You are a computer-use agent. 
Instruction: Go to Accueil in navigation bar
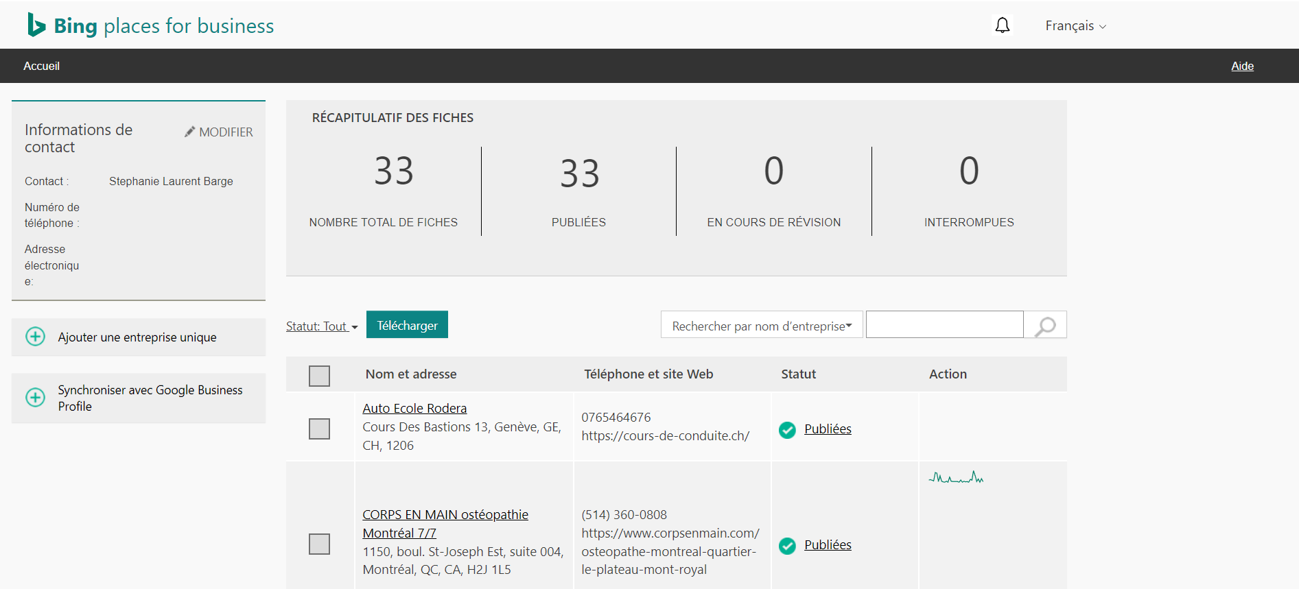click(x=41, y=66)
